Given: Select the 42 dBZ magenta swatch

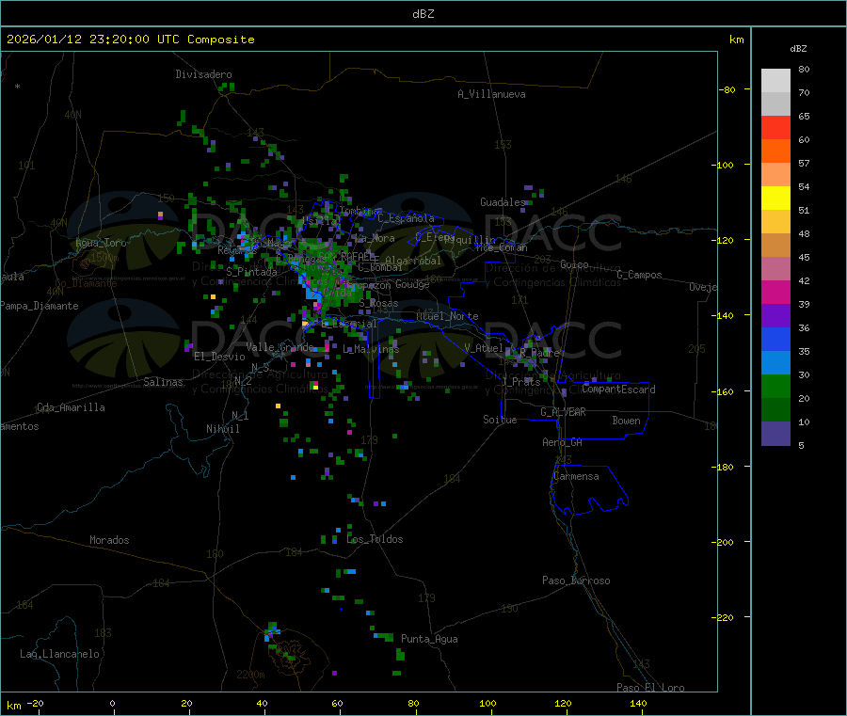Looking at the screenshot, I should tap(775, 292).
